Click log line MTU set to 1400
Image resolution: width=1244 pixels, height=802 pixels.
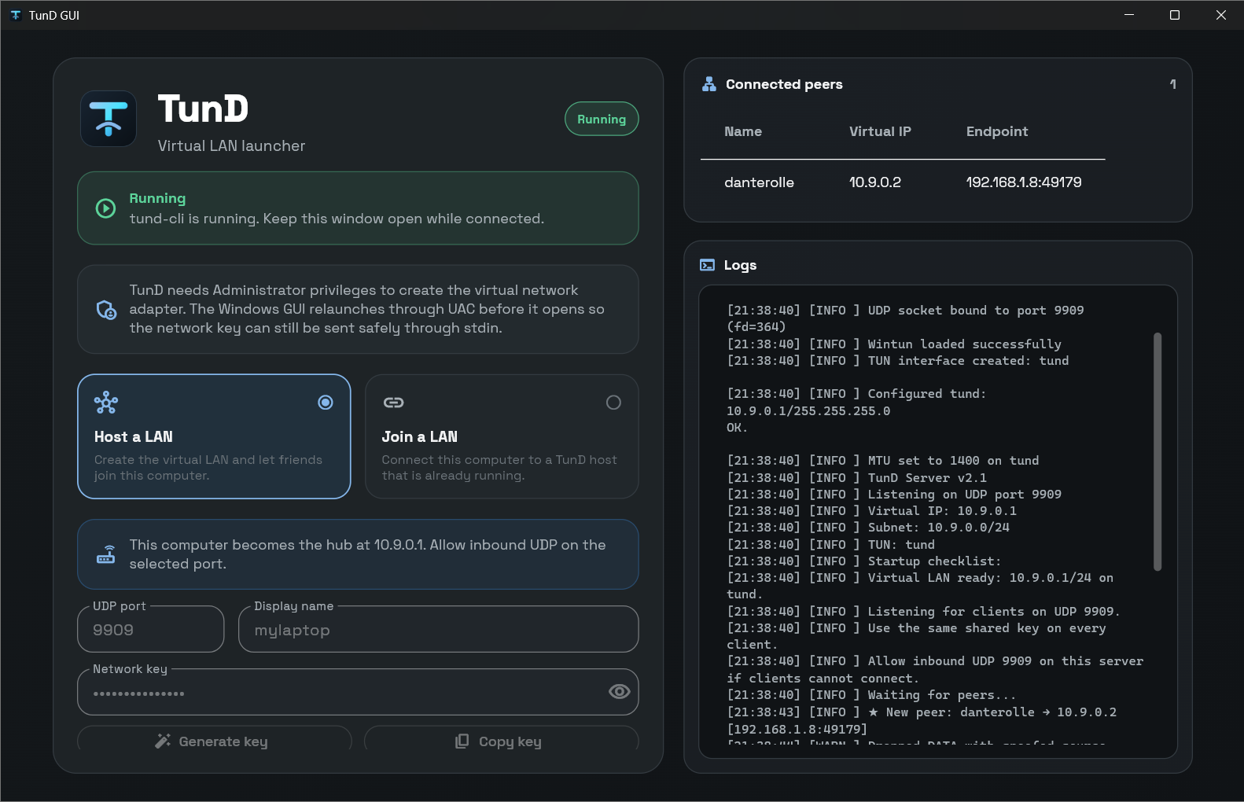(x=883, y=461)
